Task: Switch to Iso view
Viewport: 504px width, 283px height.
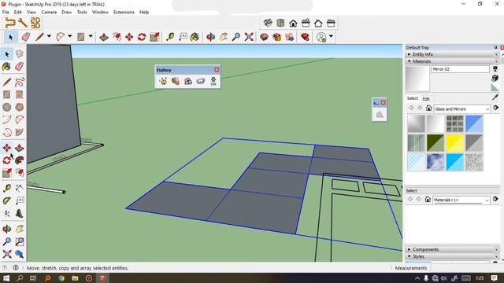Action: 268,23
